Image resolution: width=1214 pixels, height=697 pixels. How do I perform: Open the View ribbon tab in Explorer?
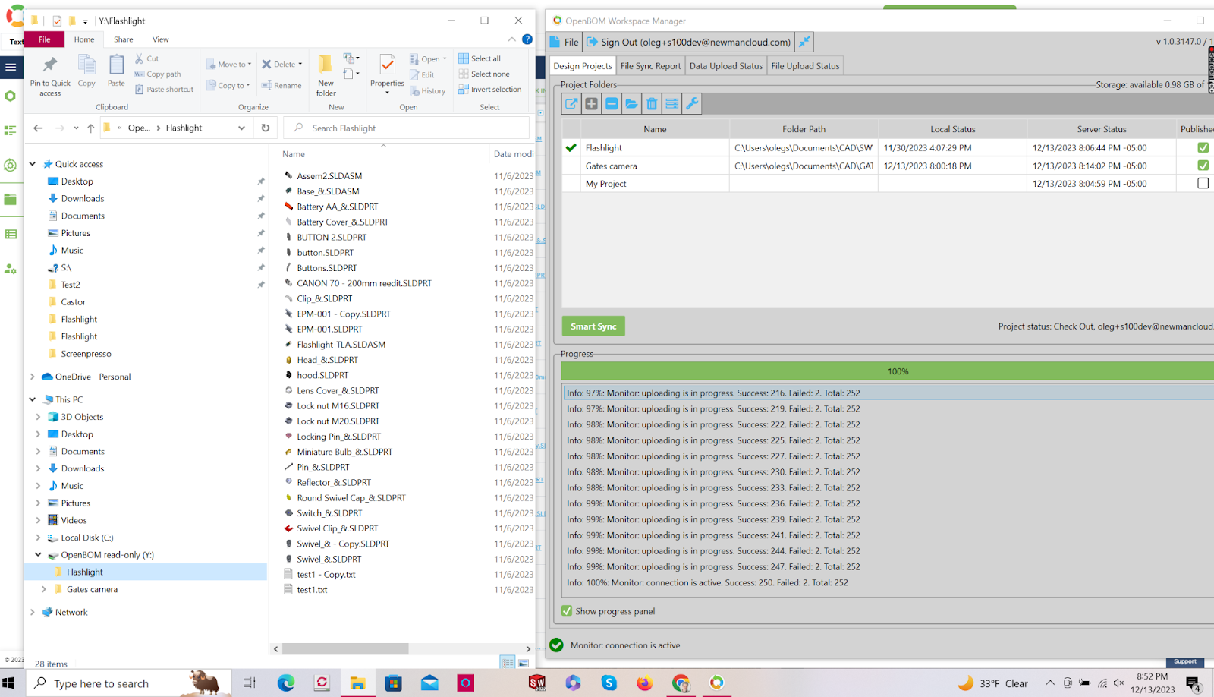click(x=161, y=39)
